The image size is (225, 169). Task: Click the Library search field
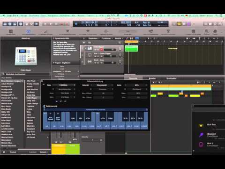26,74
